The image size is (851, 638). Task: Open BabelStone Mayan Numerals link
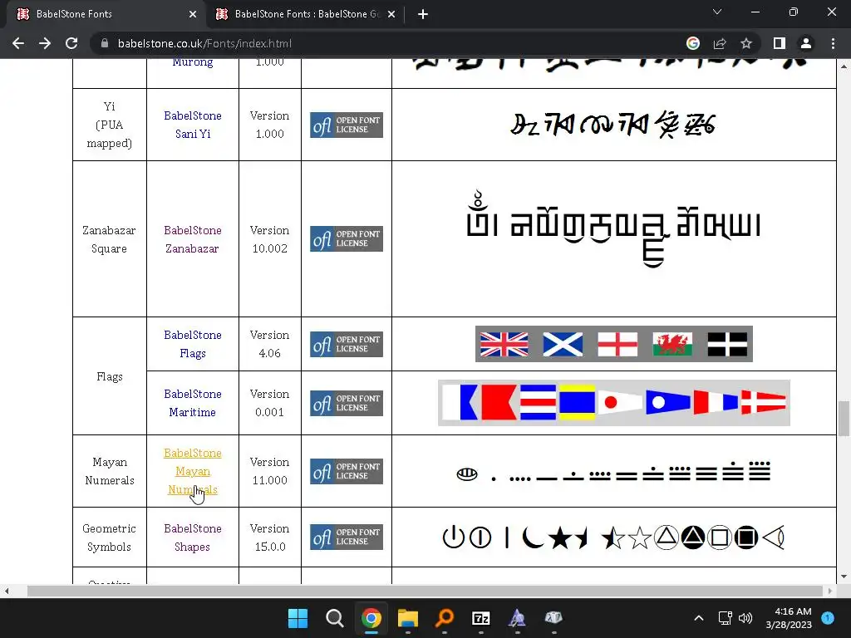click(193, 471)
